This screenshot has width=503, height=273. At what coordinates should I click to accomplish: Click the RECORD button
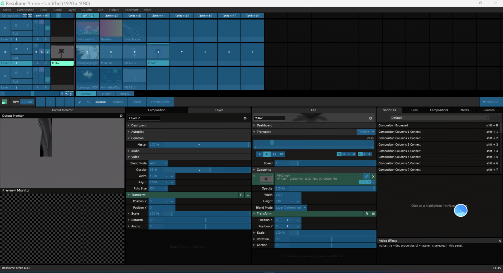(x=491, y=102)
